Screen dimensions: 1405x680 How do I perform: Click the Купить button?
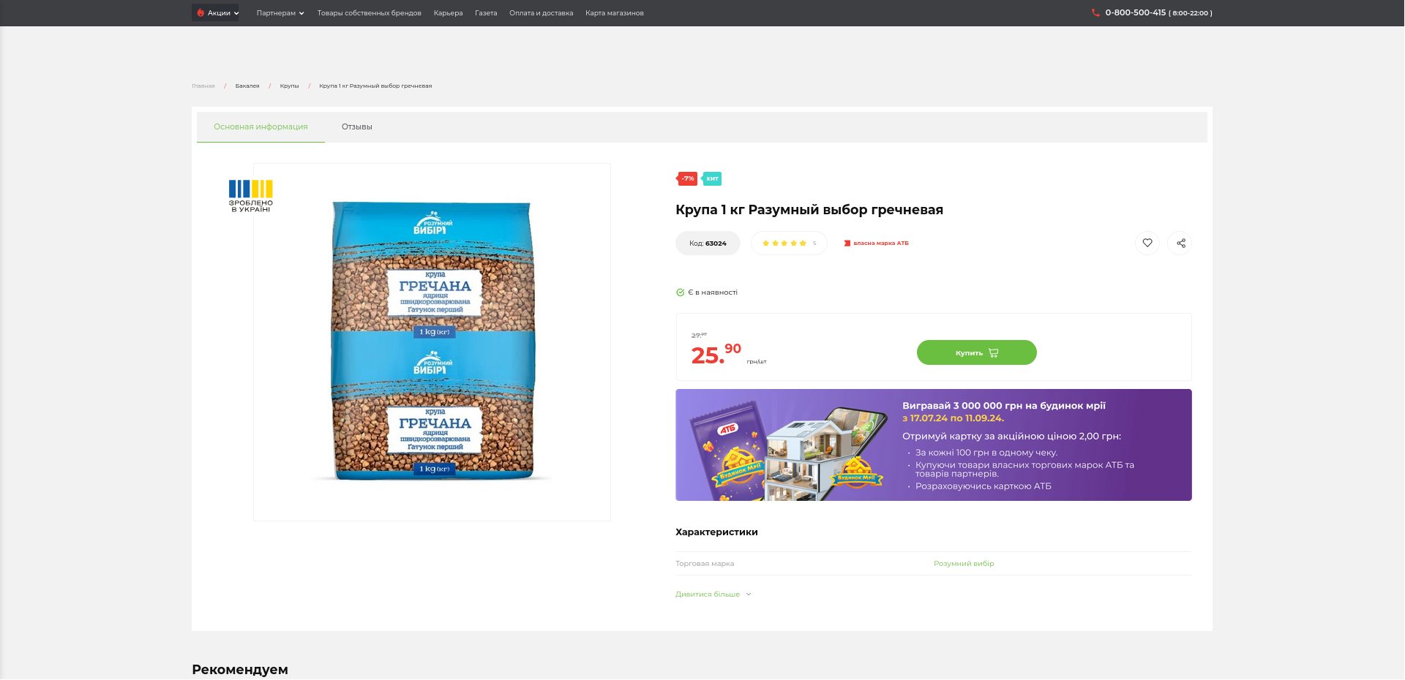click(x=976, y=352)
